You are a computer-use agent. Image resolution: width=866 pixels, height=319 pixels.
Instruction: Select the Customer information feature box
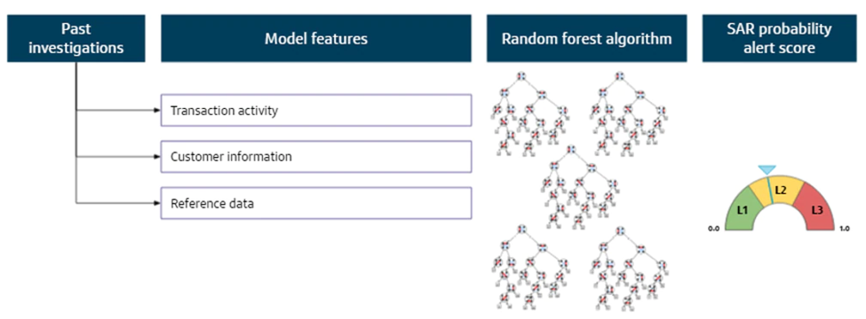316,157
